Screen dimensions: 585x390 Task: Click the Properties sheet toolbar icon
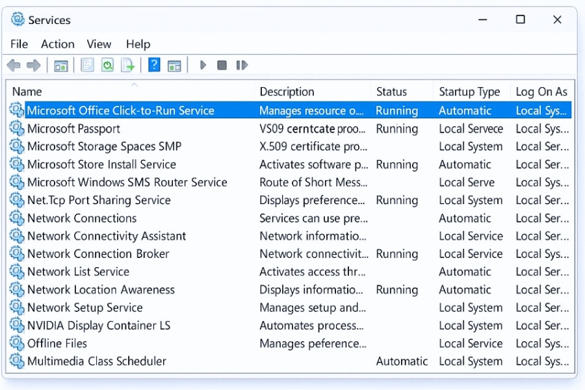point(87,65)
